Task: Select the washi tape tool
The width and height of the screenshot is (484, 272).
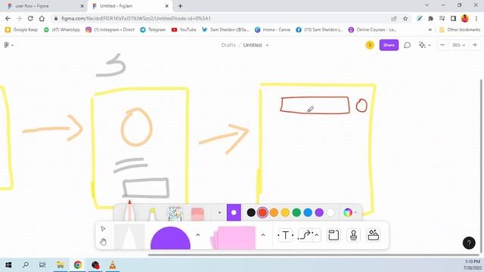Action: [x=175, y=213]
